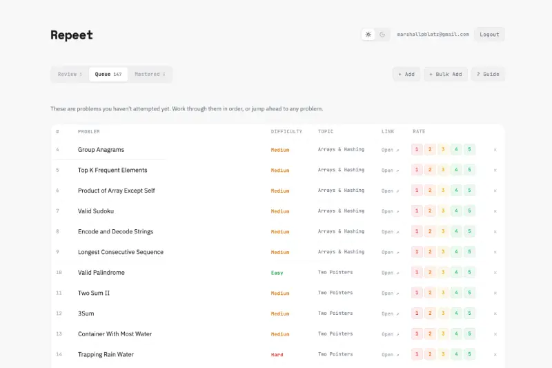
Task: Open the Mastered tab
Action: [150, 75]
